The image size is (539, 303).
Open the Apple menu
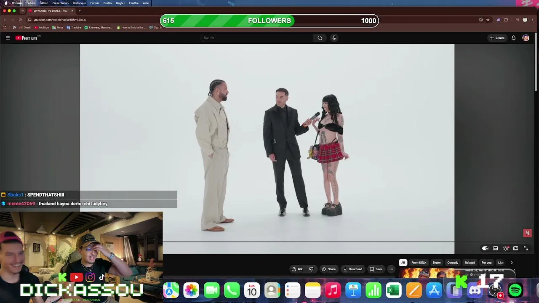[6, 3]
